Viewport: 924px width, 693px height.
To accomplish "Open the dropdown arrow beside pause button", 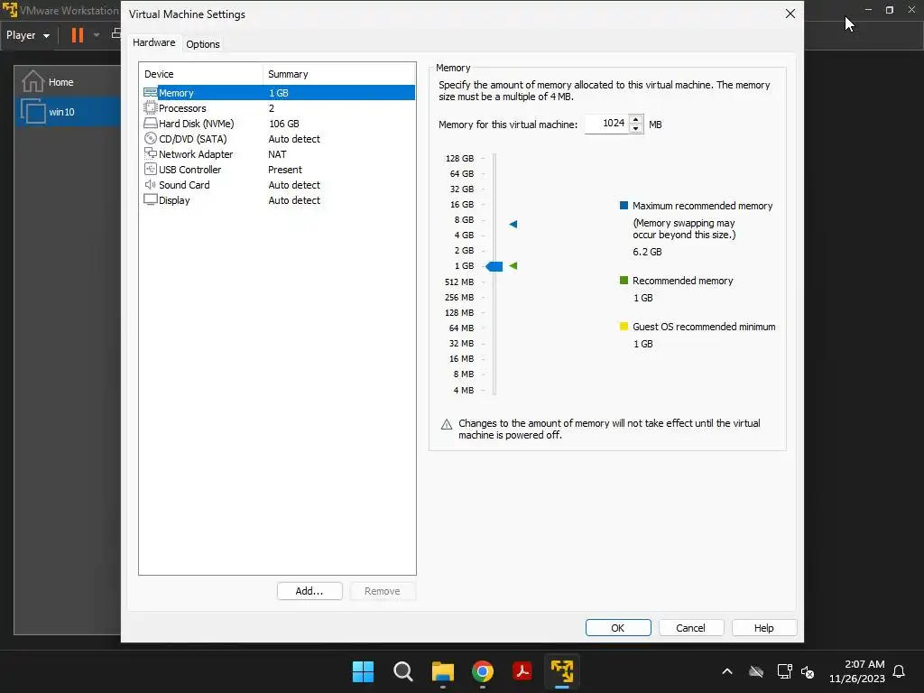I will 97,35.
